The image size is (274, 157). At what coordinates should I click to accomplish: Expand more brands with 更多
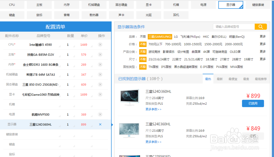point(263,36)
